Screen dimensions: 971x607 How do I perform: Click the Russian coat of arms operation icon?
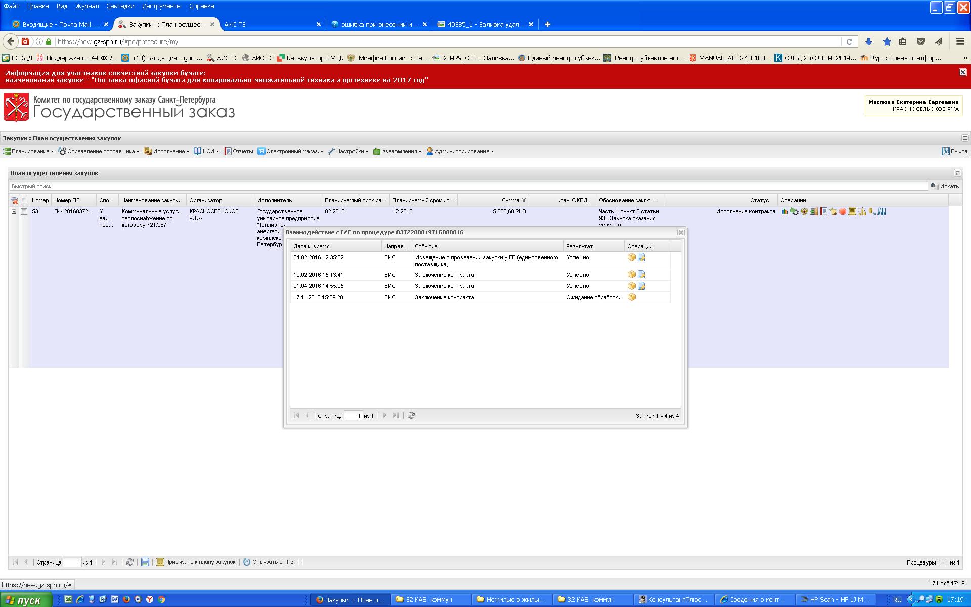[804, 212]
